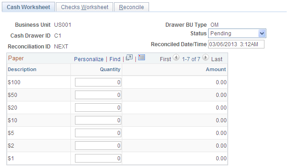This screenshot has height=168, width=289.
Task: Go to next rows arrow icon
Action: point(205,58)
